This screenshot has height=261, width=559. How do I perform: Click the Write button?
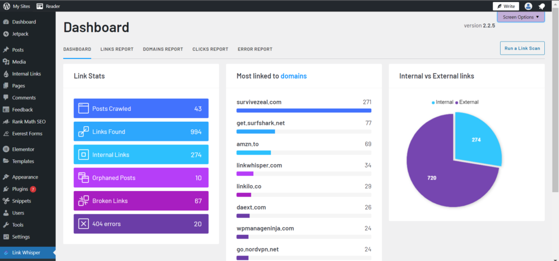tap(506, 6)
